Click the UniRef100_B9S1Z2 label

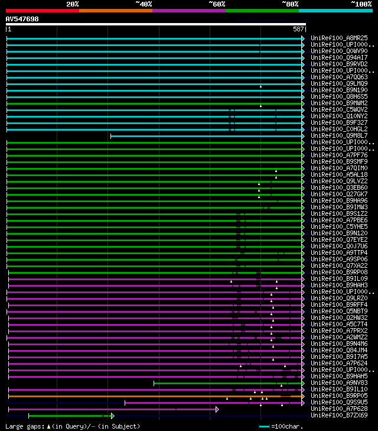(x=339, y=214)
